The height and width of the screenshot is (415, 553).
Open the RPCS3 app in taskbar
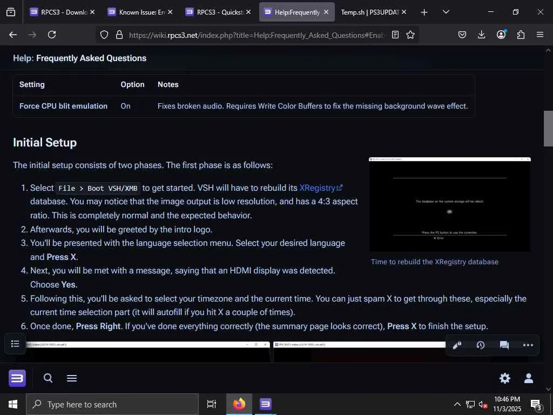click(x=266, y=404)
